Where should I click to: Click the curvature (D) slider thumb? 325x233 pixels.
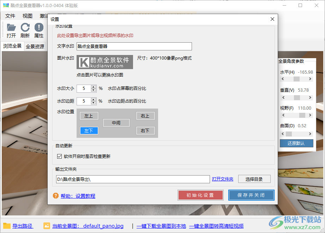coord(289,134)
